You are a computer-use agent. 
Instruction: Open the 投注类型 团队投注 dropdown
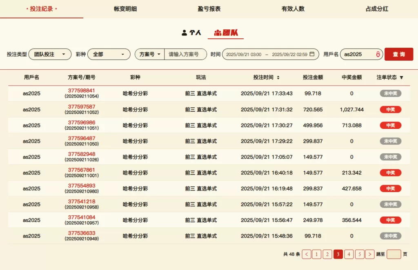(50, 54)
